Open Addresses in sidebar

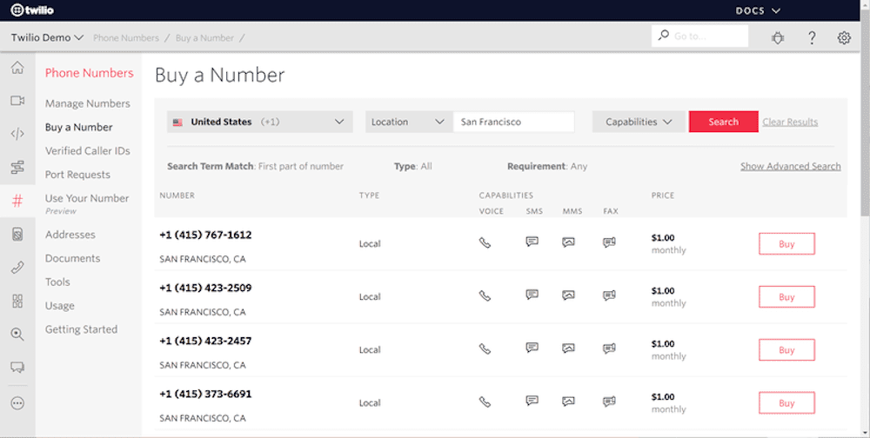coord(70,235)
